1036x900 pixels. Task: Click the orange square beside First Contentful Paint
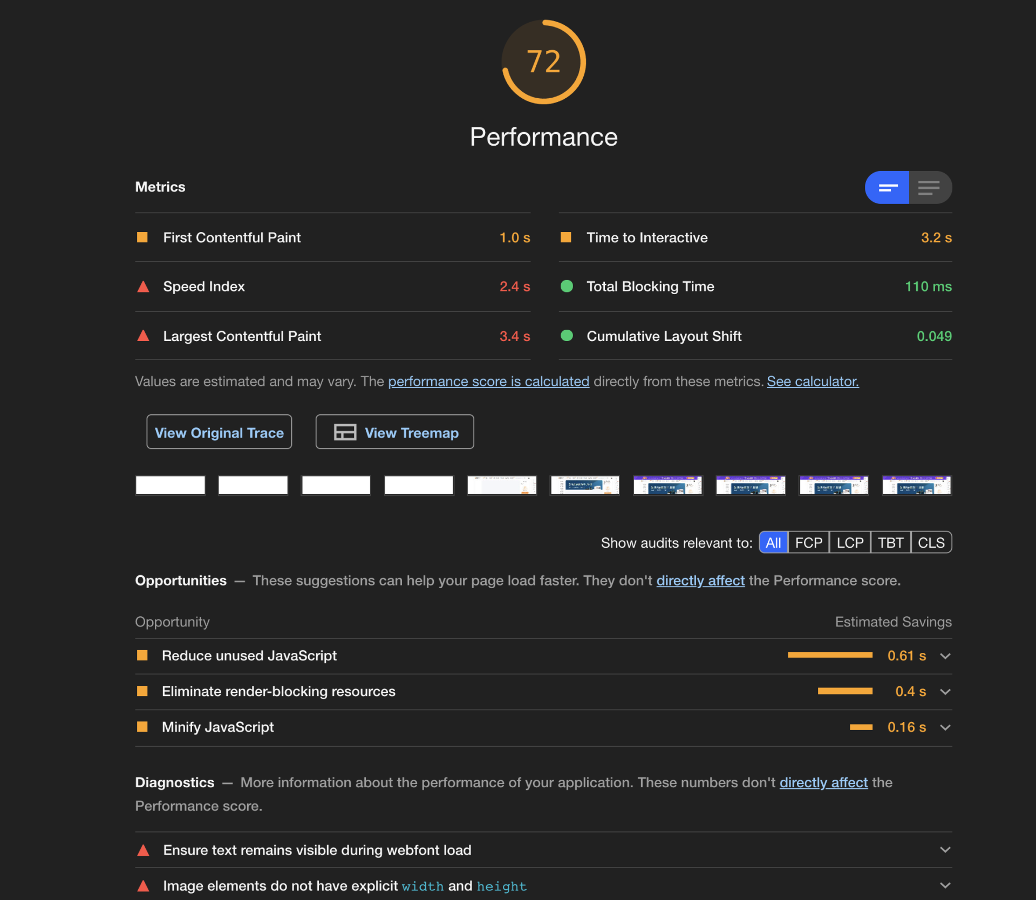coord(142,237)
